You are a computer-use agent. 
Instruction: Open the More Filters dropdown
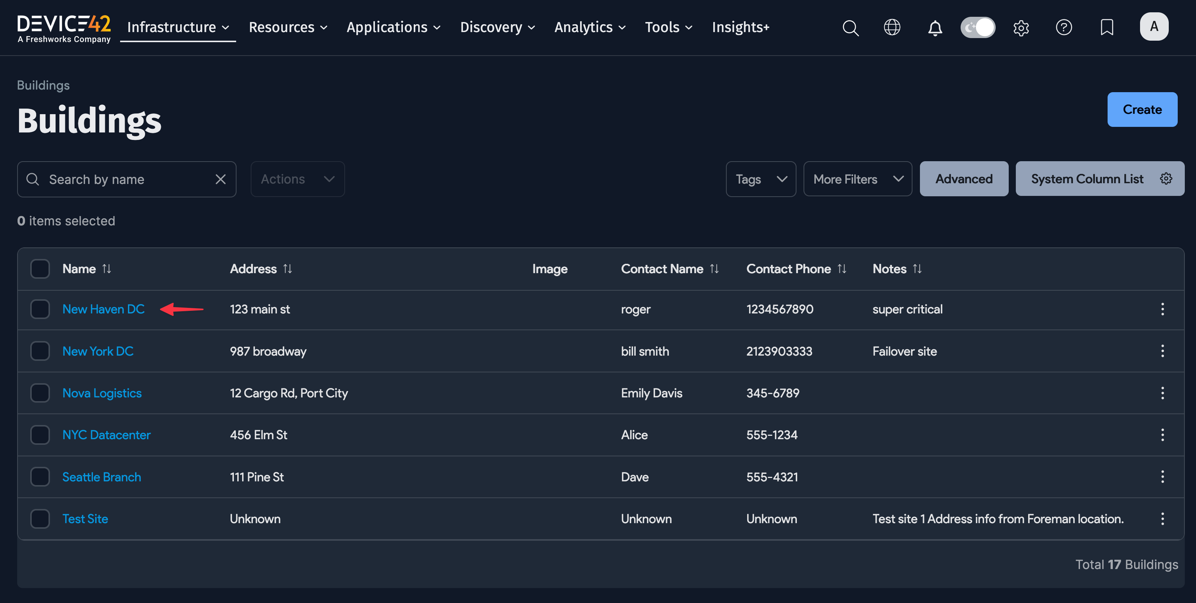(857, 179)
